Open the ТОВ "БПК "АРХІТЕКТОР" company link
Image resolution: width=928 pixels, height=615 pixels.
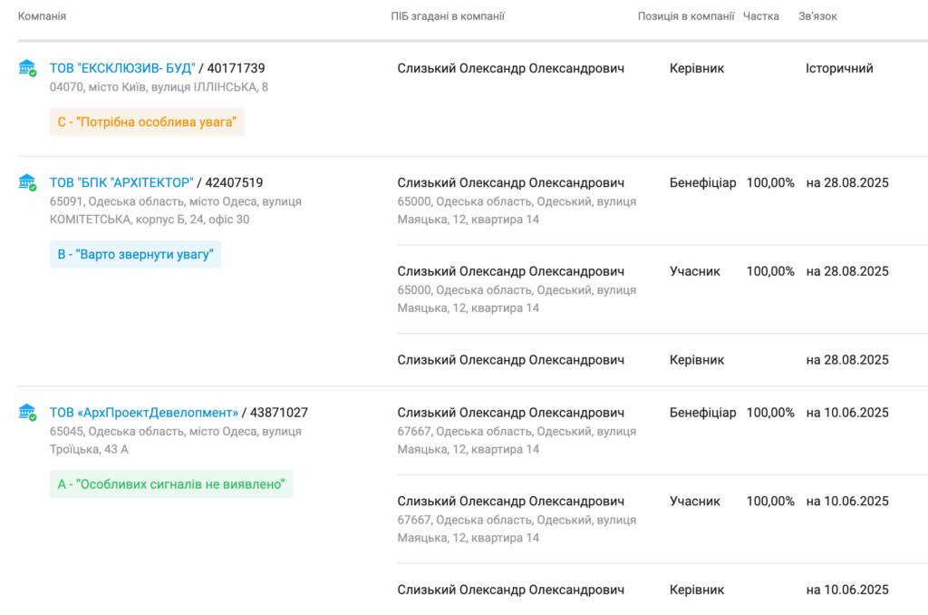121,182
